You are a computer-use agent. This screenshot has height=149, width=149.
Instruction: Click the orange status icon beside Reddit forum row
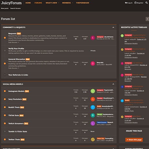(x=5, y=107)
